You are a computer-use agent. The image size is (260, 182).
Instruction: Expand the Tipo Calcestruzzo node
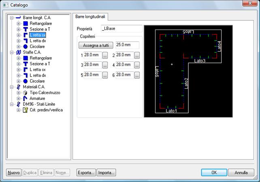(x=19, y=93)
